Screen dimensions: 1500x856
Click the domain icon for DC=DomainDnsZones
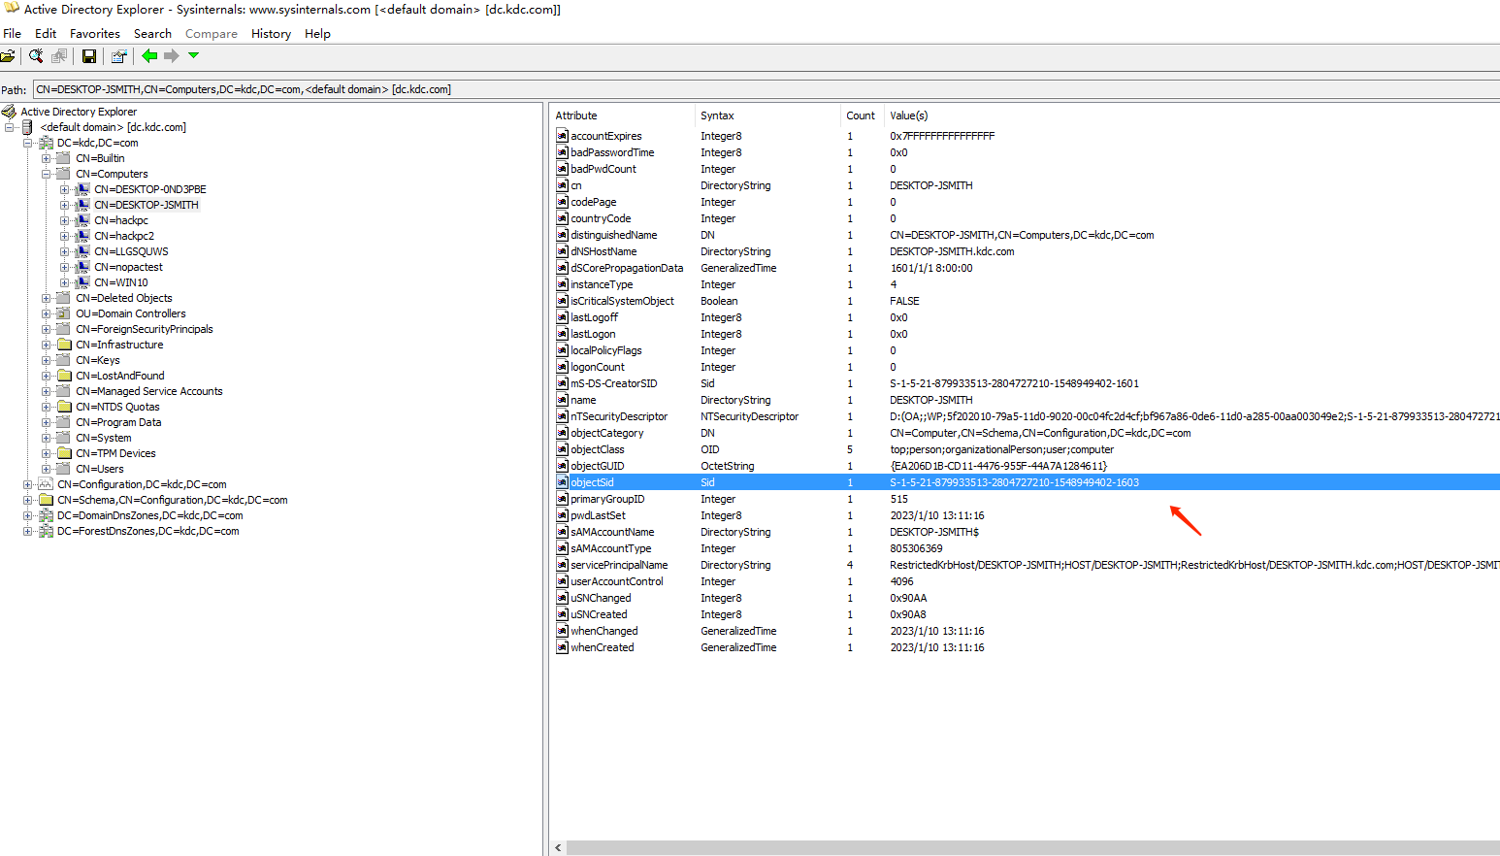click(46, 515)
